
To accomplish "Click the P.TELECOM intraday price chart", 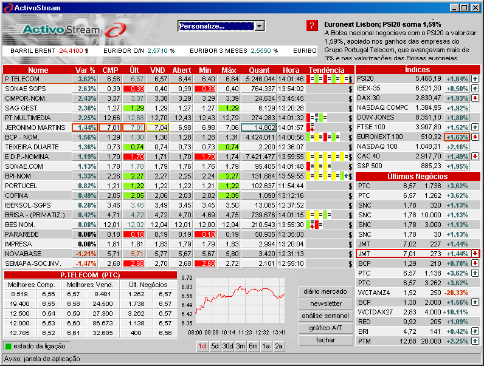I will (240, 300).
